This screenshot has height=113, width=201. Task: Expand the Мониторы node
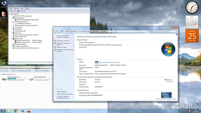12,33
